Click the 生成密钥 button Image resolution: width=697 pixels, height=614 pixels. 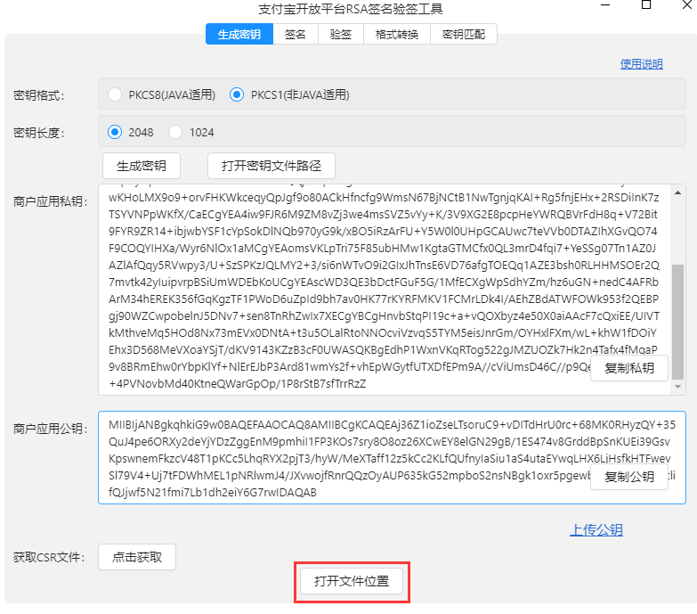point(142,166)
